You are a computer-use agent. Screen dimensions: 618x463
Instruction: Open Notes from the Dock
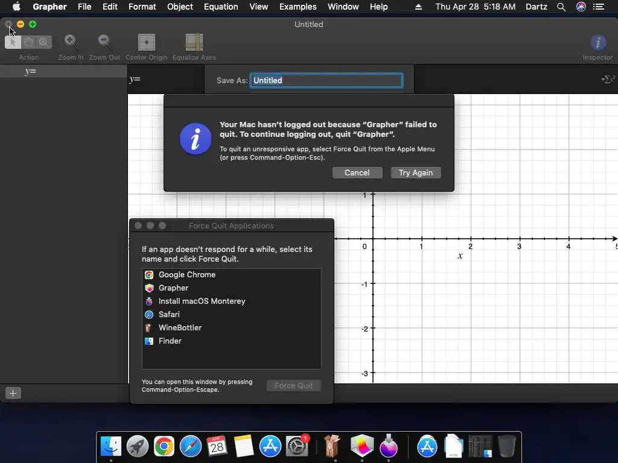pos(244,446)
